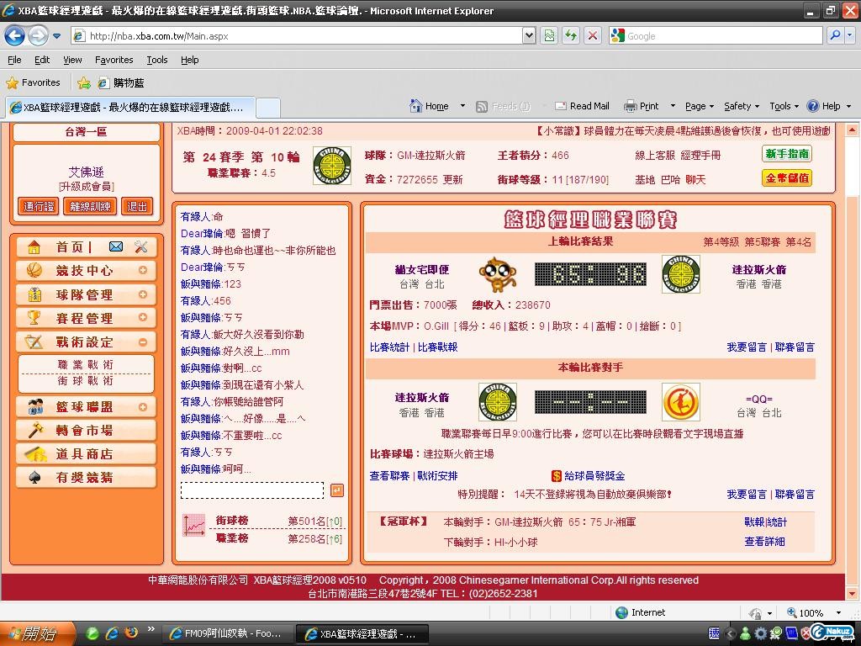This screenshot has width=861, height=646.
Task: Open the mail envelope icon in sidebar
Action: 116,246
